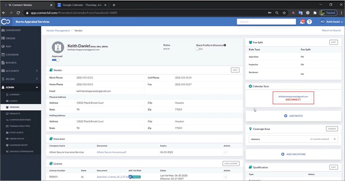Click the Share Profile info icon
Image resolution: width=345 pixels, height=181 pixels.
pos(225,45)
